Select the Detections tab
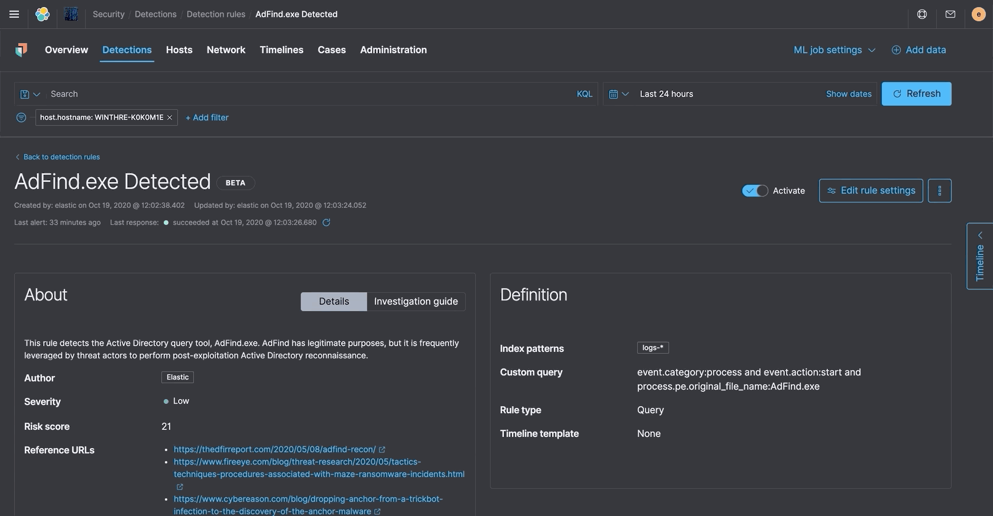This screenshot has height=516, width=993. [127, 50]
